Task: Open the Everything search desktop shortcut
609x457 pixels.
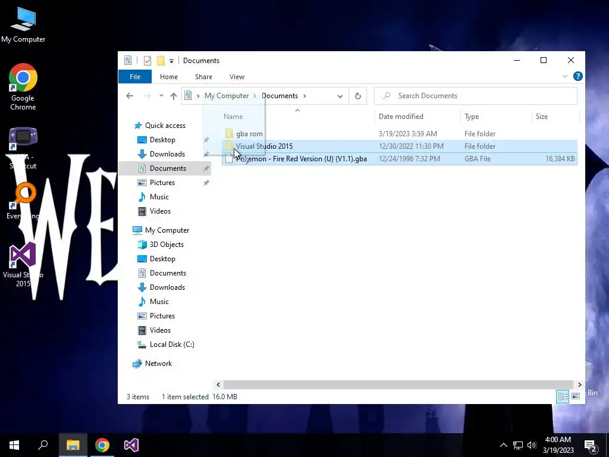Action: [x=23, y=201]
